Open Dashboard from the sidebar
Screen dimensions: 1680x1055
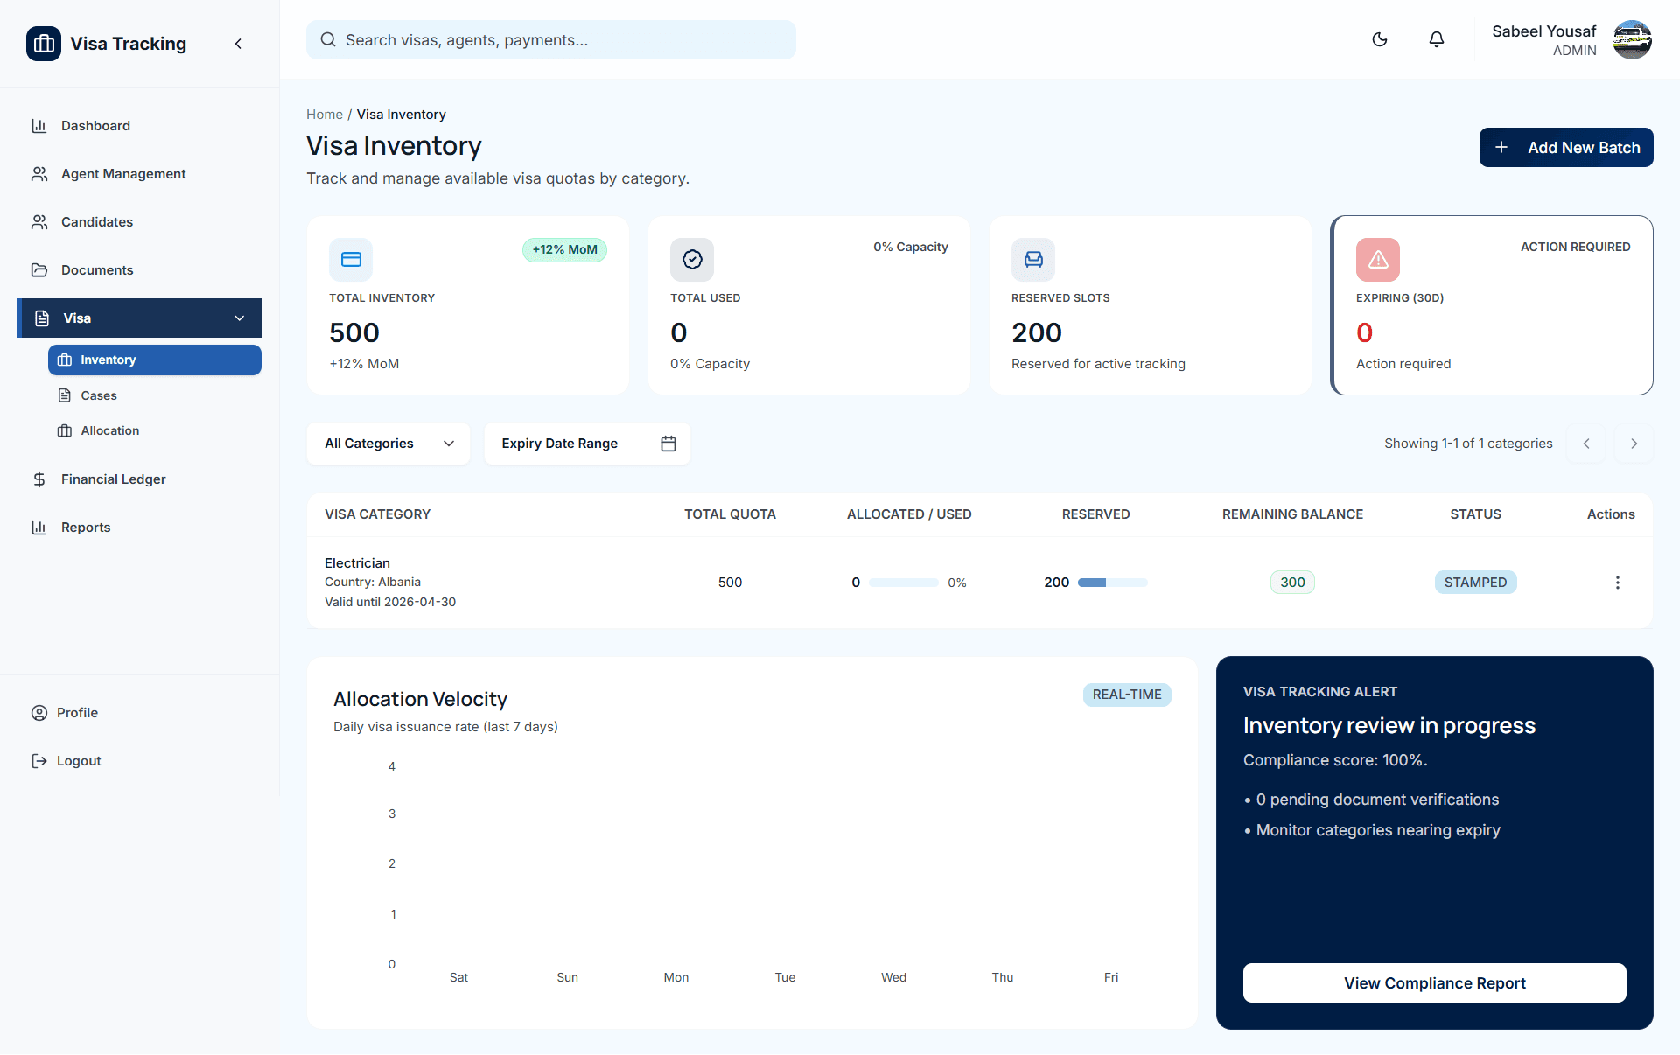(140, 126)
